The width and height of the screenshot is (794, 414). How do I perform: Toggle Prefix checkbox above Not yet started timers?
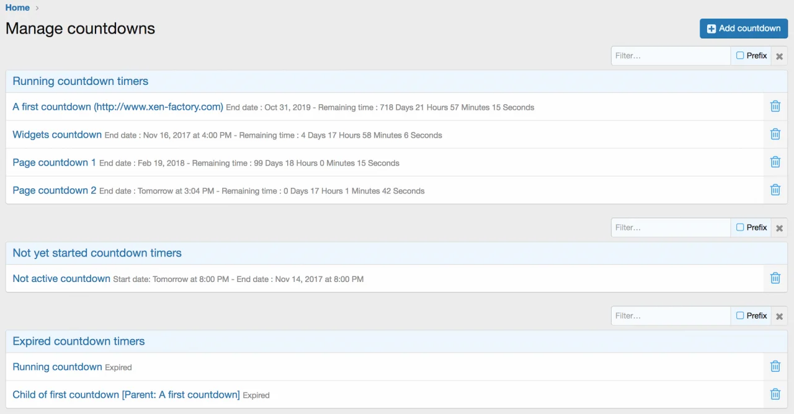[x=740, y=227]
